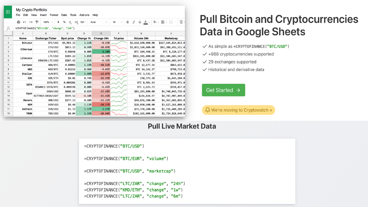Click the green Get Started button
368x207 pixels.
point(223,90)
